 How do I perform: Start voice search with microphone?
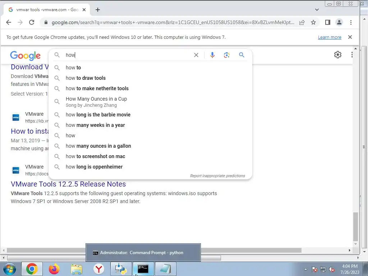[x=212, y=55]
